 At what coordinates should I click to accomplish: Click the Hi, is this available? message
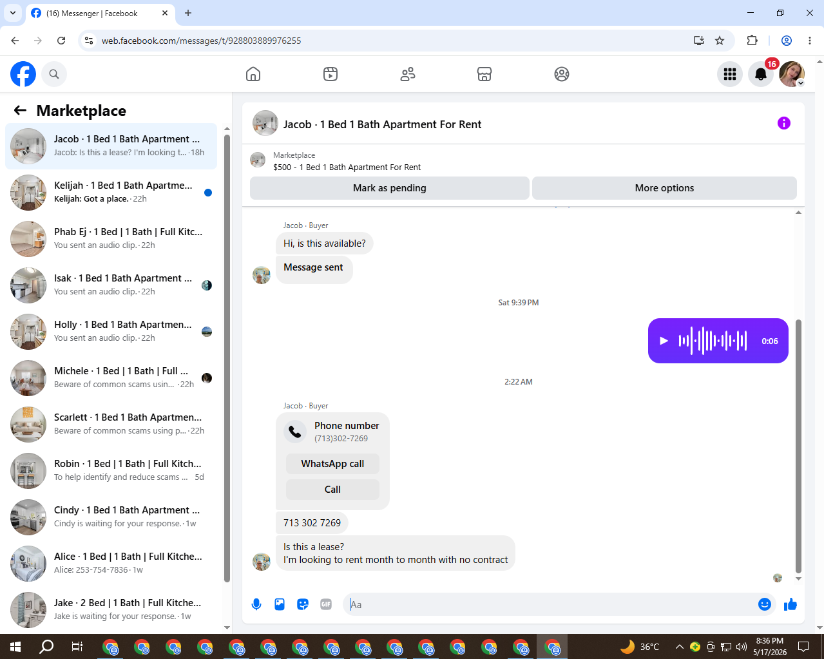[x=325, y=244]
